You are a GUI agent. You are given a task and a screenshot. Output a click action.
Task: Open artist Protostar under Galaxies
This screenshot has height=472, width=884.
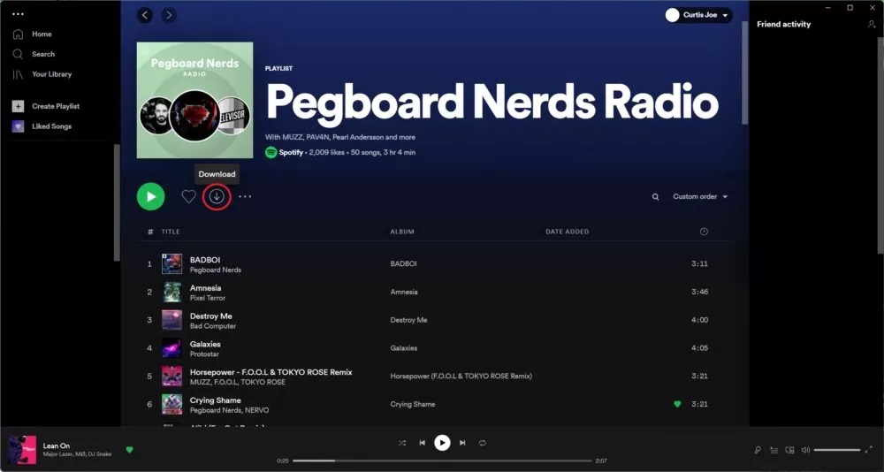point(204,354)
